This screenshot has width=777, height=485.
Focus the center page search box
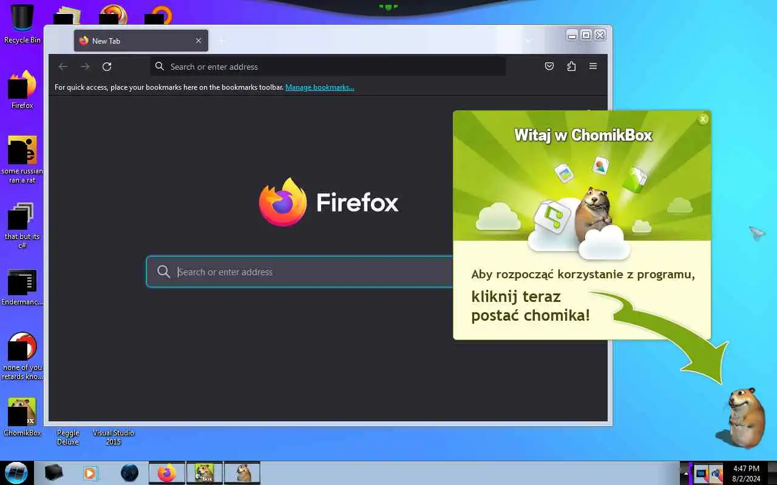tap(300, 272)
